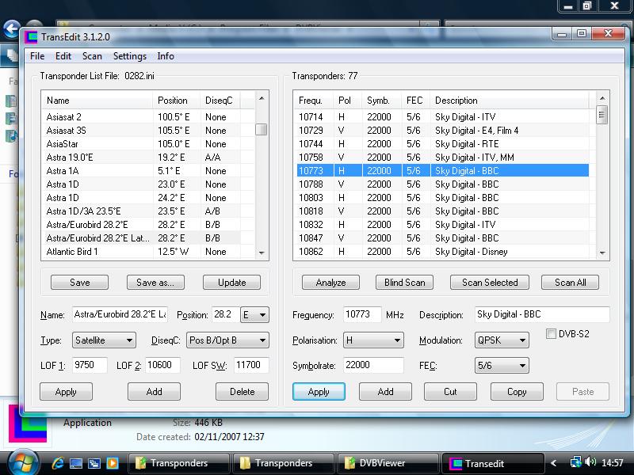Open the Settings menu

coord(130,56)
